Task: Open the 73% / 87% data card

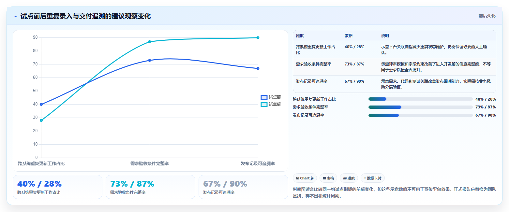Action: [x=150, y=187]
